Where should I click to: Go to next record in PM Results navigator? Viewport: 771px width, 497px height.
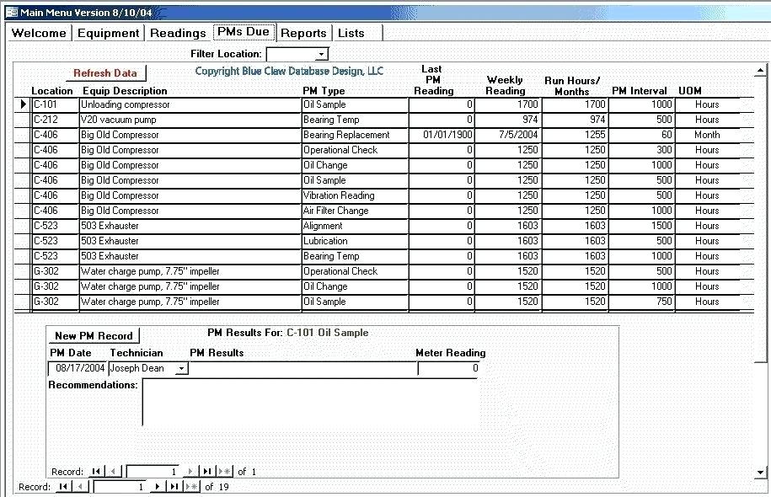click(190, 472)
